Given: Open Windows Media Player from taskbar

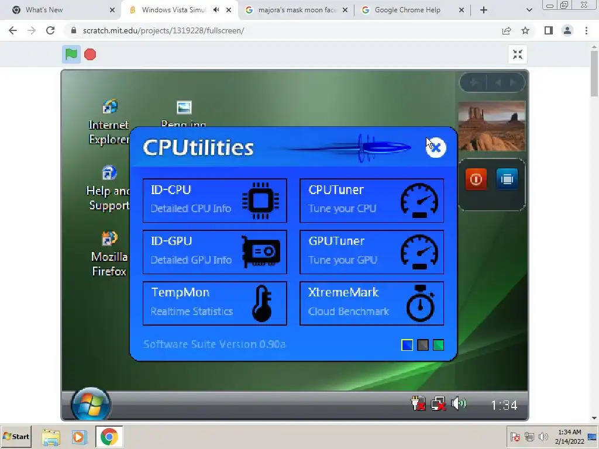Looking at the screenshot, I should [x=80, y=437].
